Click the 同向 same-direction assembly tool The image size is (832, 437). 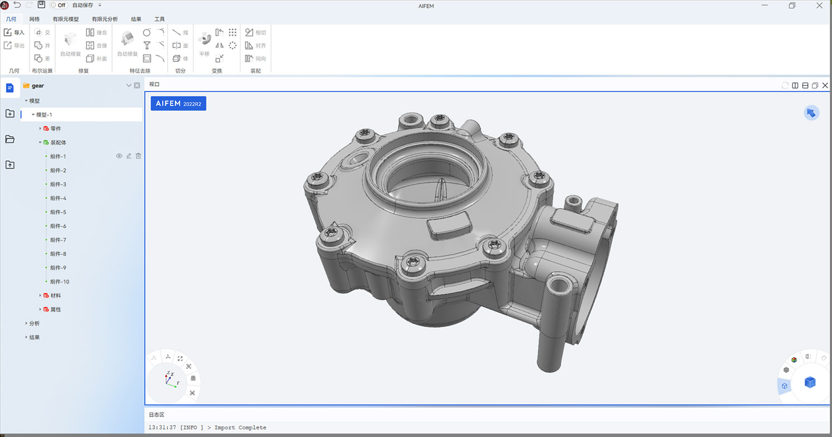pyautogui.click(x=256, y=58)
